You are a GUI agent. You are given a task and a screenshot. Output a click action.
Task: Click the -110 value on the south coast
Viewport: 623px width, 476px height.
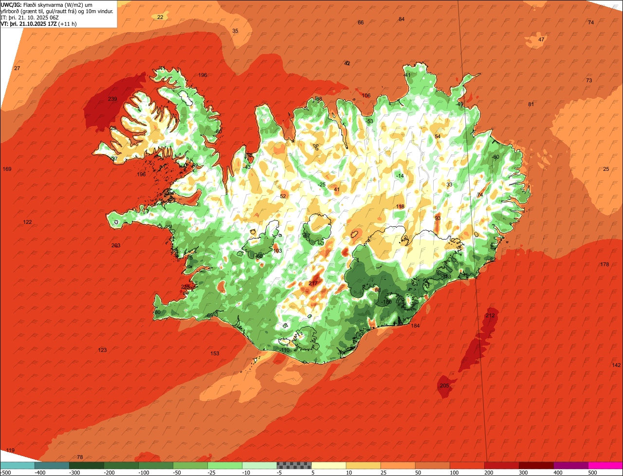pyautogui.click(x=285, y=350)
